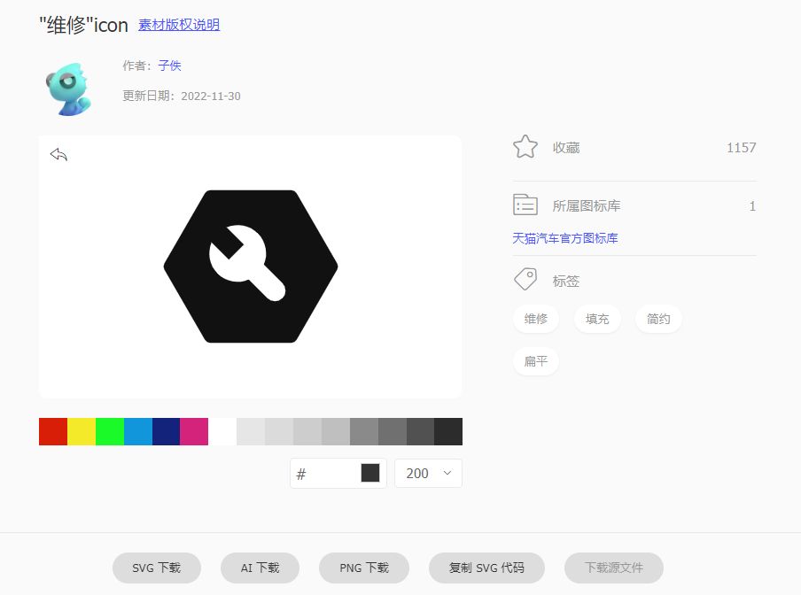Open the 素材版权说明 link
Image resolution: width=801 pixels, height=595 pixels.
point(179,25)
